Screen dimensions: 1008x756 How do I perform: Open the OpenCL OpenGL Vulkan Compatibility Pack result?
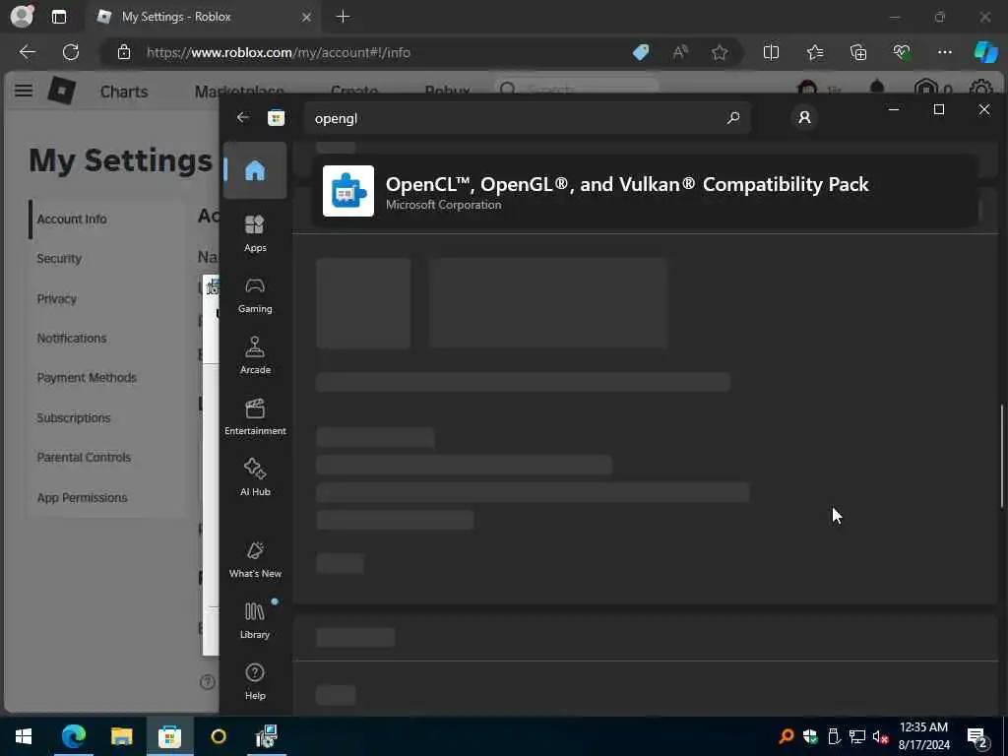click(645, 191)
